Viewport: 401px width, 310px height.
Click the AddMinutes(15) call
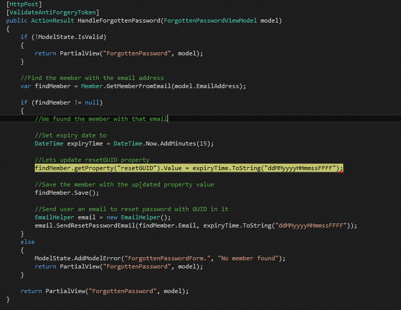tap(185, 143)
